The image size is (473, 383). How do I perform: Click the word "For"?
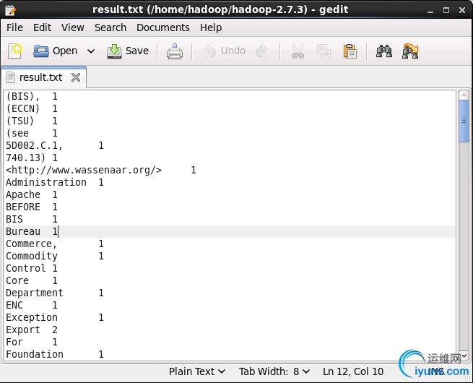tap(14, 343)
